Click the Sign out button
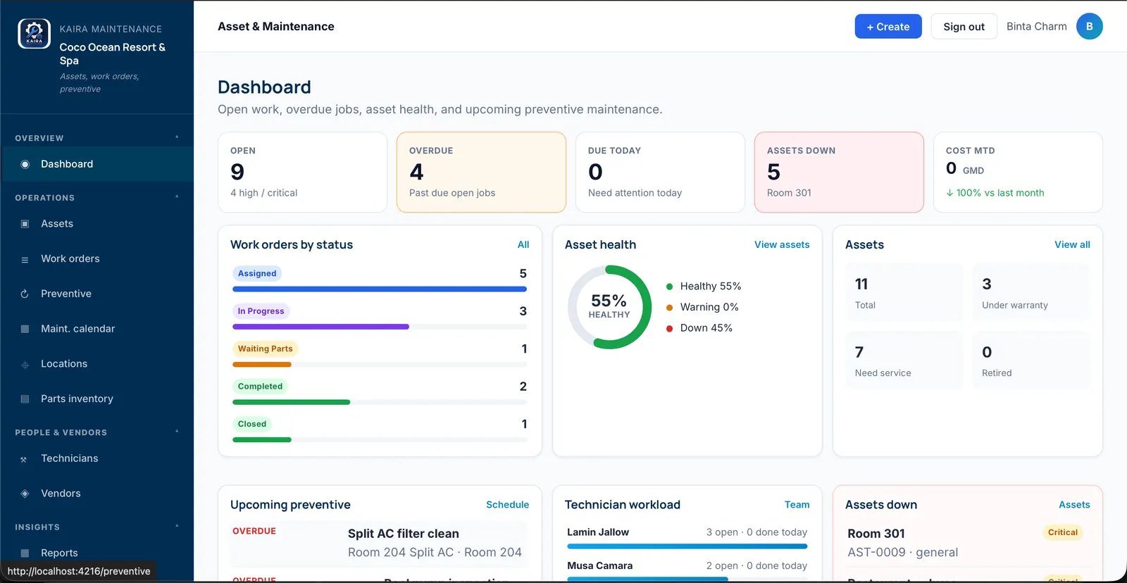This screenshot has height=583, width=1127. 964,27
